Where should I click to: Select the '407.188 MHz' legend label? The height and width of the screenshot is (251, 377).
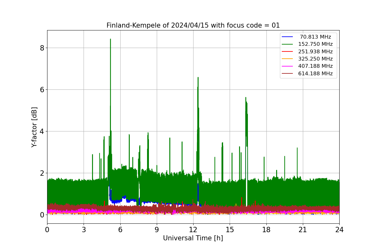coord(315,66)
